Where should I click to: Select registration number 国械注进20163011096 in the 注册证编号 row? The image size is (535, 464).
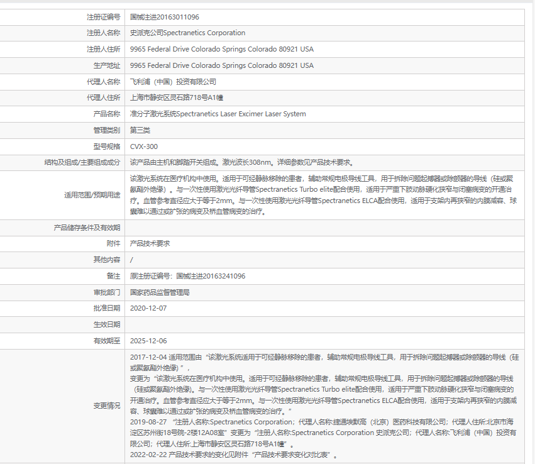coord(165,17)
